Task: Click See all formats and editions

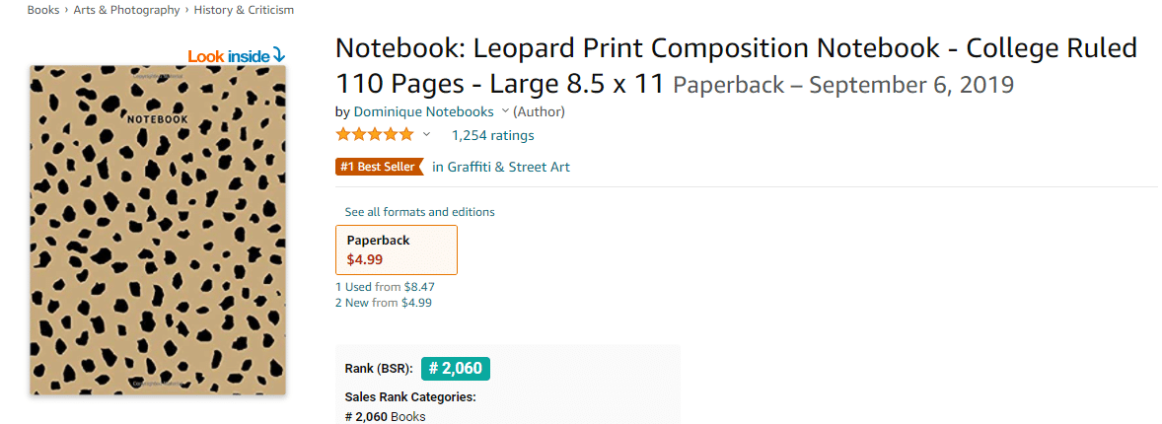Action: pos(419,212)
